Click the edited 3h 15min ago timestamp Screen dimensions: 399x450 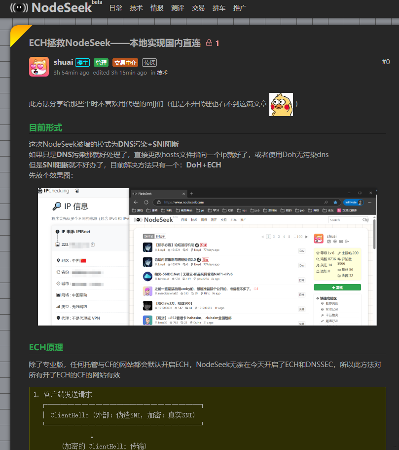point(120,73)
